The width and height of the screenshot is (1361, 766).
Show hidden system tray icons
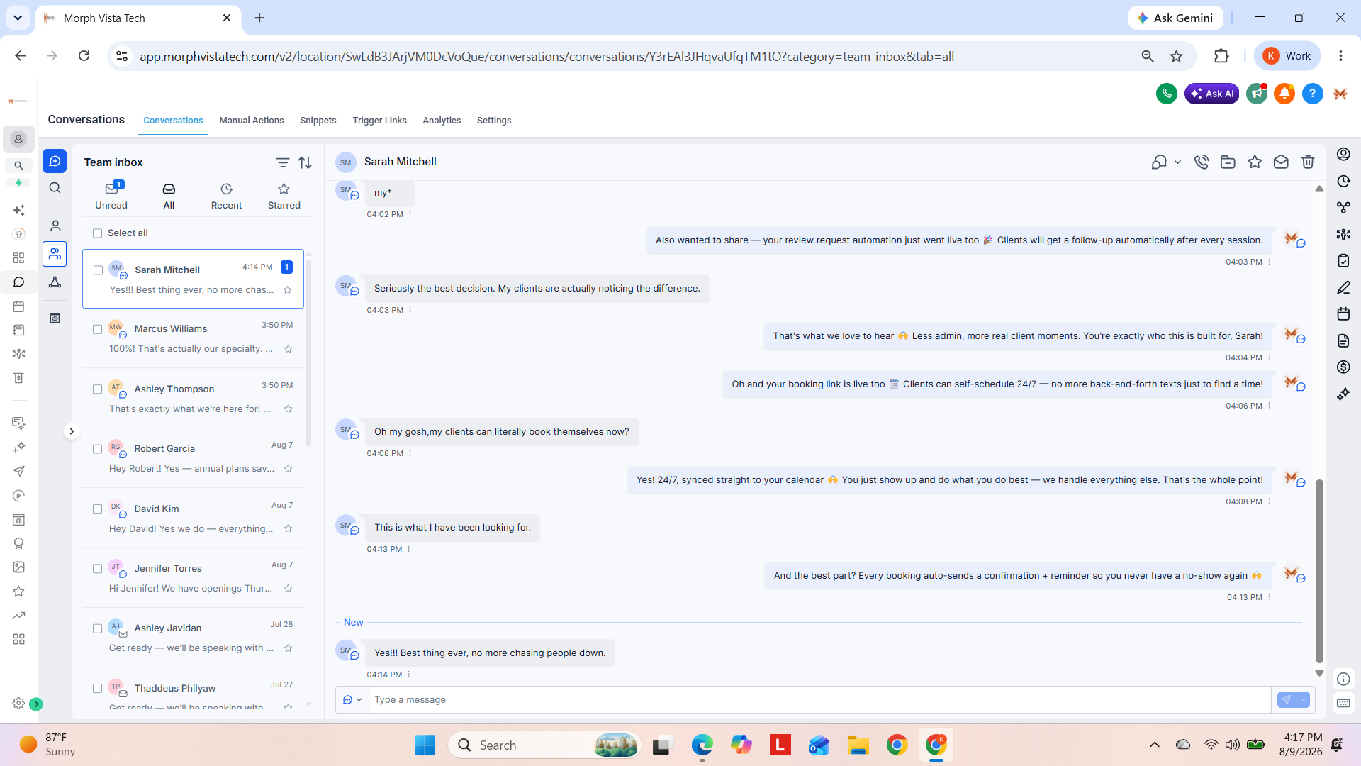[1154, 745]
